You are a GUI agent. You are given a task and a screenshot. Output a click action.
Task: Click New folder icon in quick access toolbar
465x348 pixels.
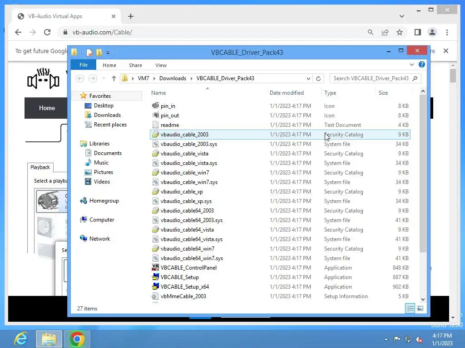click(99, 53)
